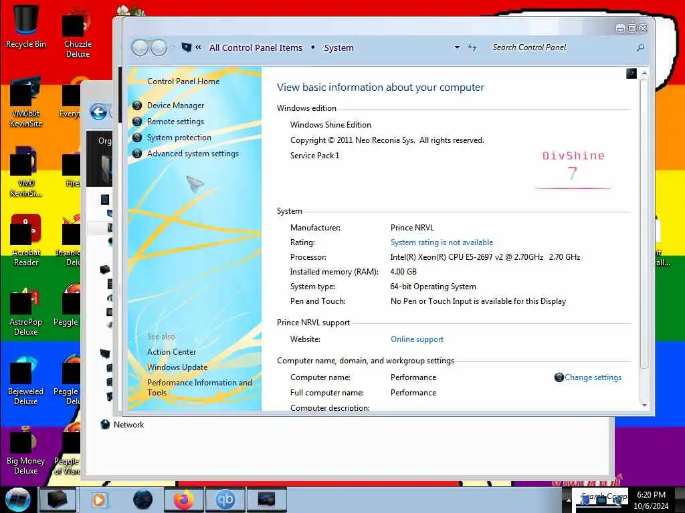The height and width of the screenshot is (513, 685).
Task: Open Windows Update link
Action: (x=177, y=367)
